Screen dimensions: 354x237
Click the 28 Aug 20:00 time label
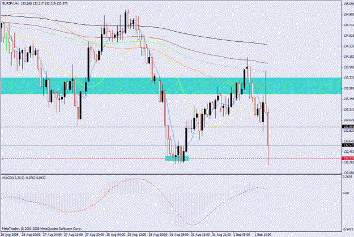click(158, 235)
